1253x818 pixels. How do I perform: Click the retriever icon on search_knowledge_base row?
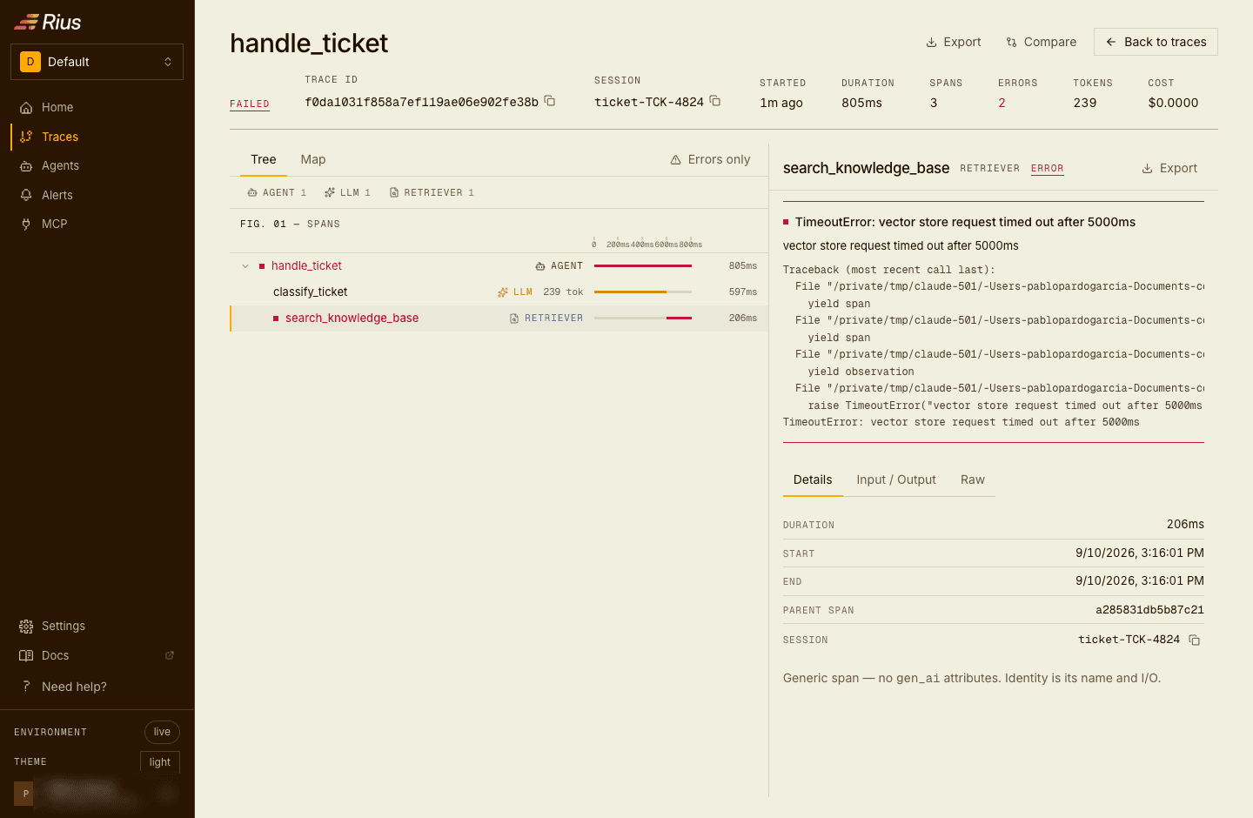pyautogui.click(x=514, y=318)
